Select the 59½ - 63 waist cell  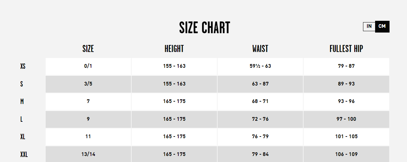point(260,66)
